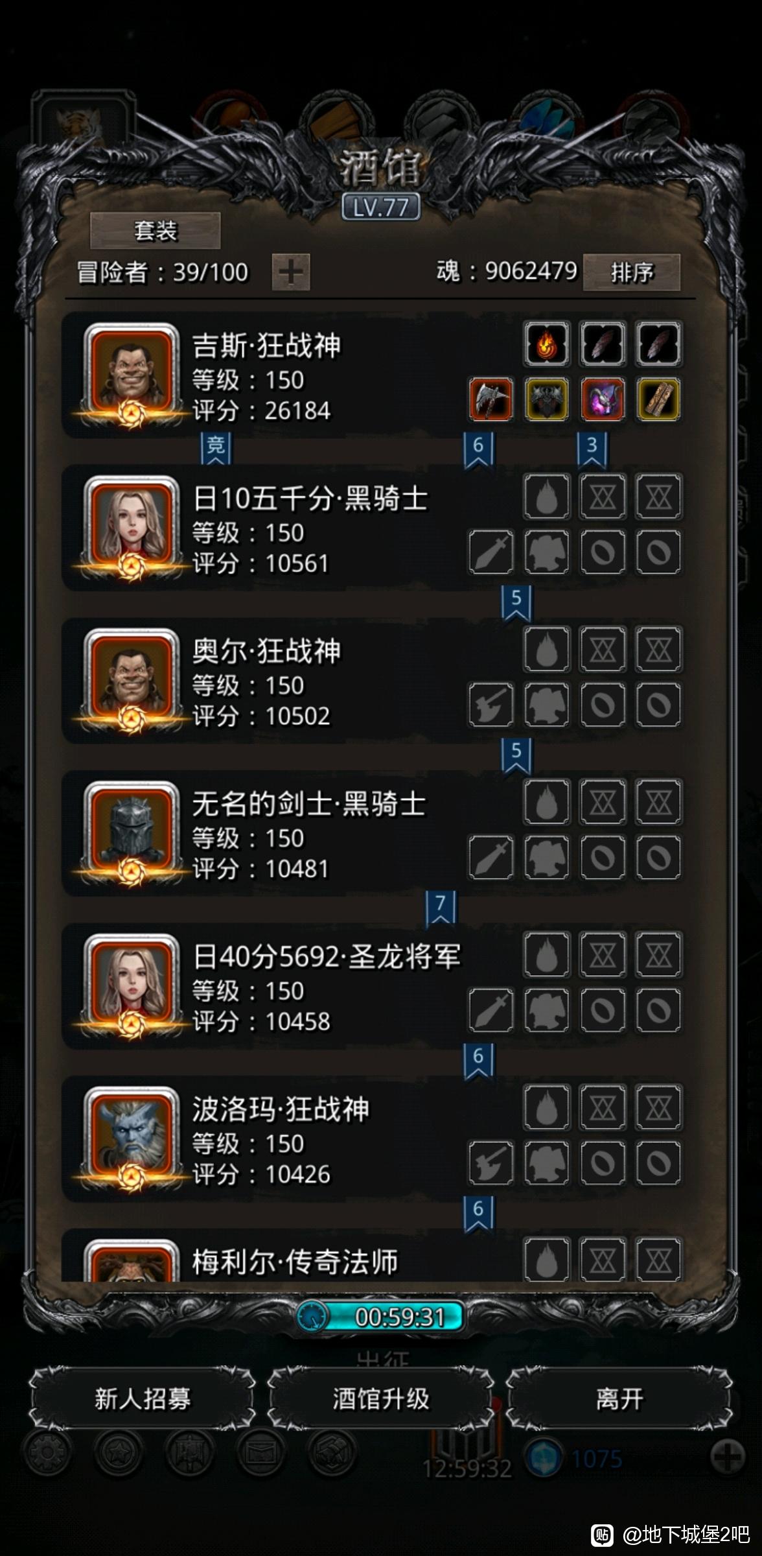Click the countdown timer bar 00:59:31
The height and width of the screenshot is (1556, 762).
point(381,1317)
